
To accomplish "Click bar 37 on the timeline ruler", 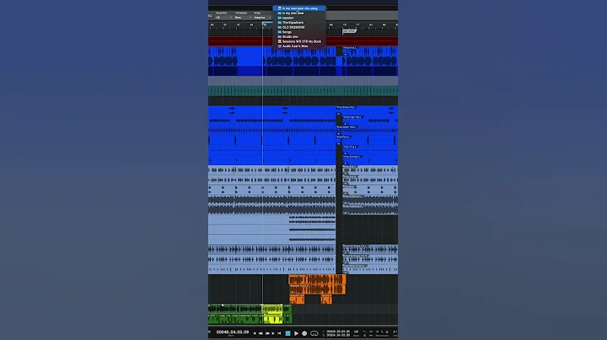I will (225, 24).
